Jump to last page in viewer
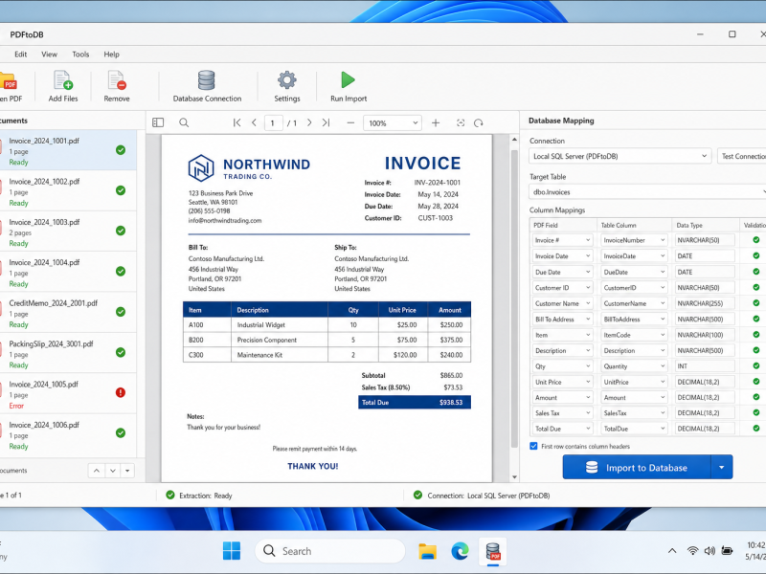Viewport: 766px width, 574px height. (326, 122)
